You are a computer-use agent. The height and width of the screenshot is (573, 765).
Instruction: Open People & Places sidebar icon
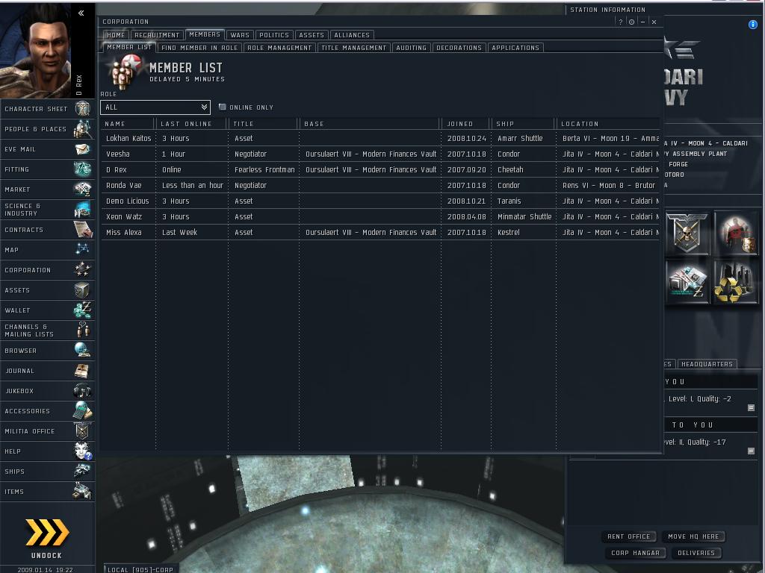pyautogui.click(x=82, y=129)
